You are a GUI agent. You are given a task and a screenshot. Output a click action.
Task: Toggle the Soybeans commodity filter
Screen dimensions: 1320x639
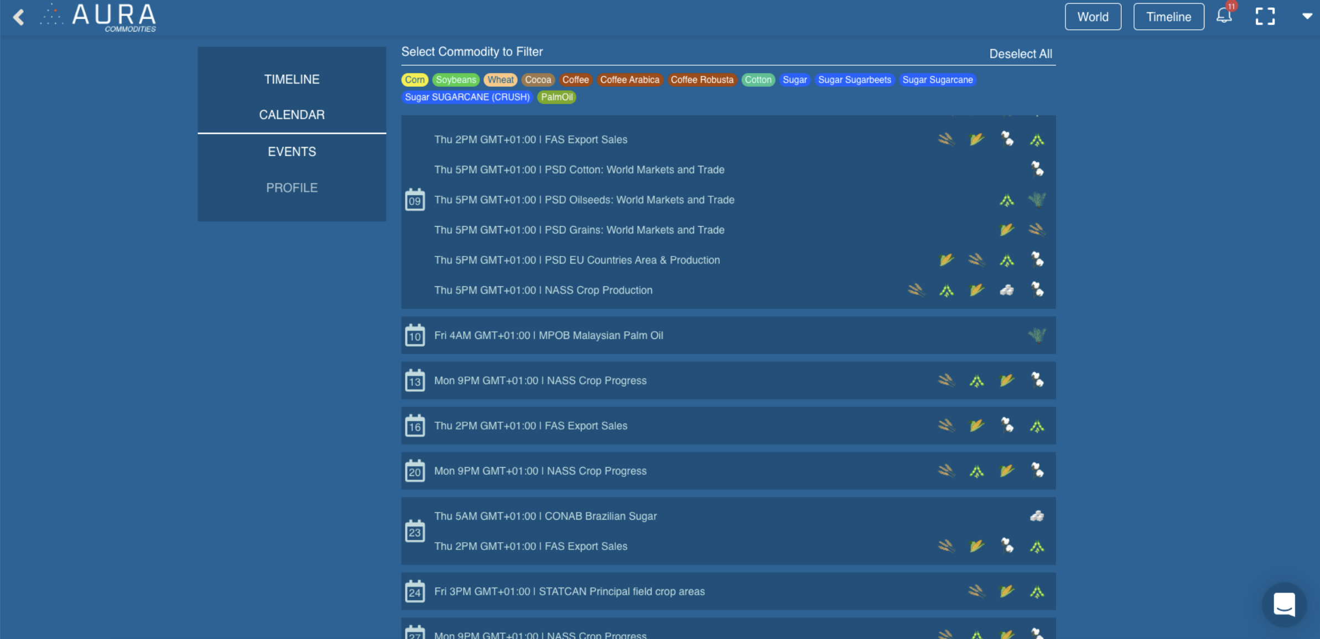[455, 80]
